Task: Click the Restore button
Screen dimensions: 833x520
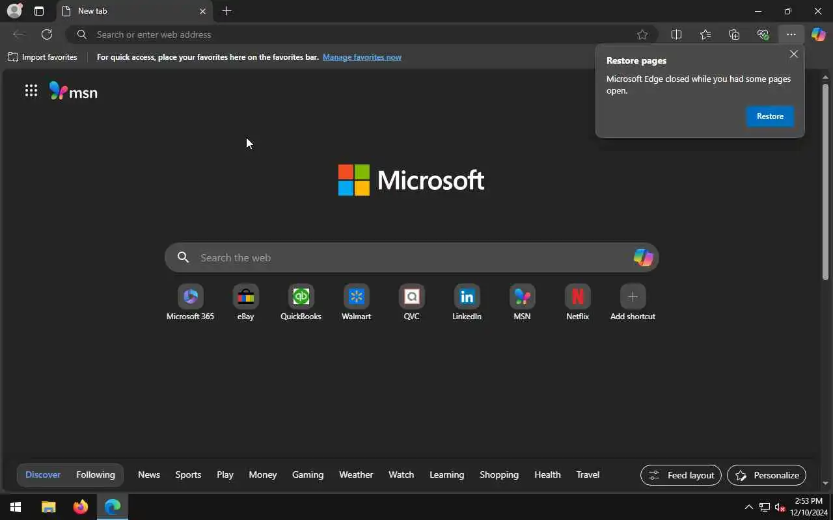Action: tap(770, 116)
